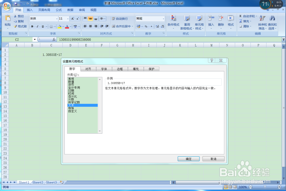Open the 对齐 tab in the dialog
The image size is (286, 191).
coord(88,69)
